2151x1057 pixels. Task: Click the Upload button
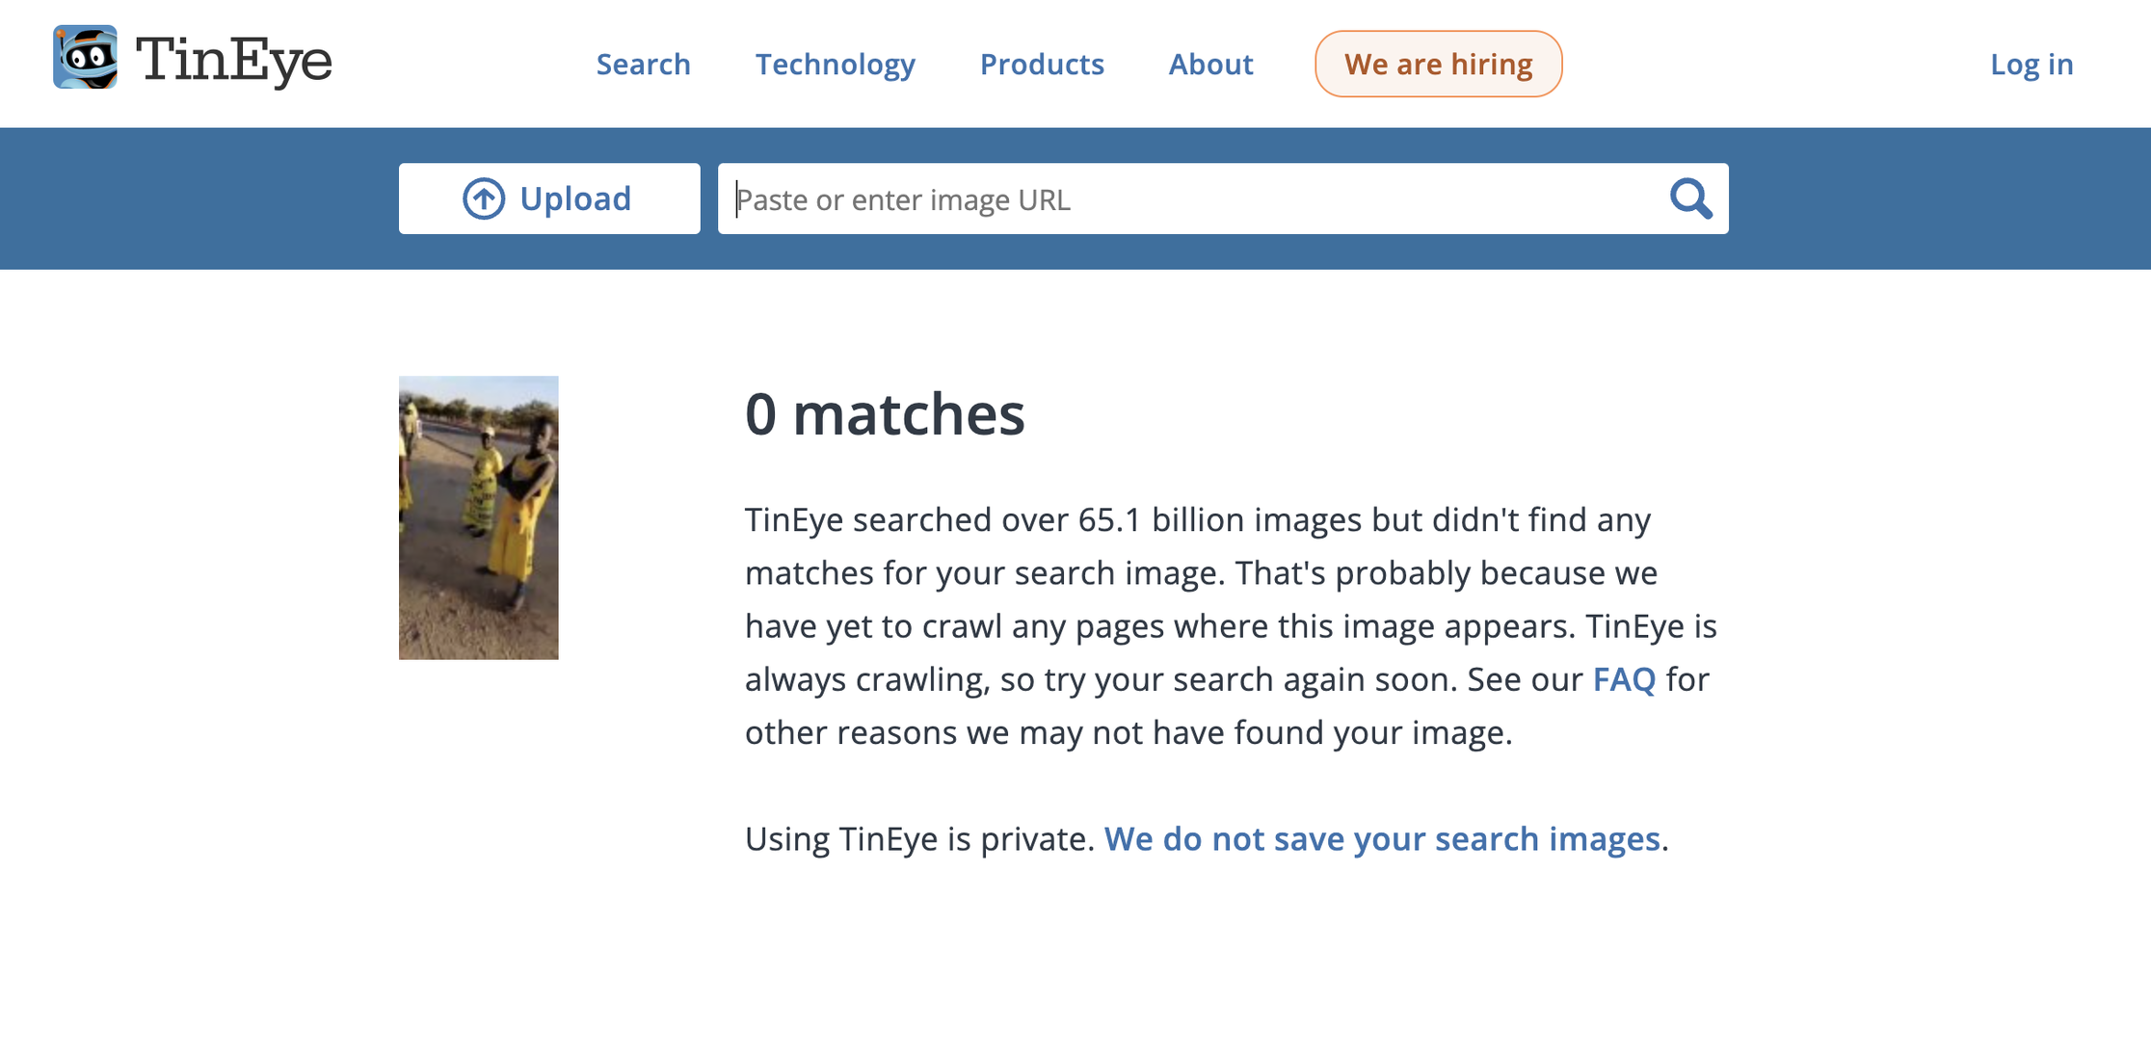(549, 198)
